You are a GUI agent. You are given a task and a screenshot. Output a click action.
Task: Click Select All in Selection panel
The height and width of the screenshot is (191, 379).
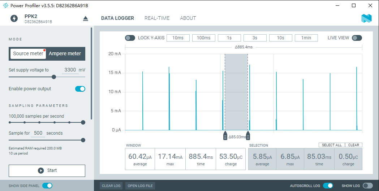(x=332, y=145)
